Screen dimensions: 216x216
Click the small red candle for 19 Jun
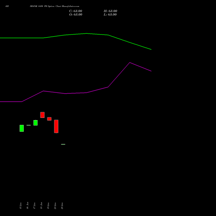[49, 119]
